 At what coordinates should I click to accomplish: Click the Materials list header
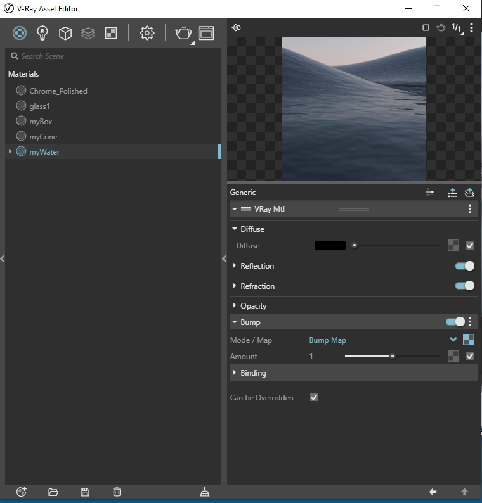23,74
